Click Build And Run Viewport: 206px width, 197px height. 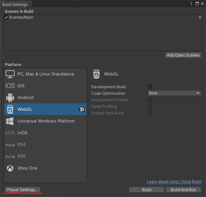[184, 190]
